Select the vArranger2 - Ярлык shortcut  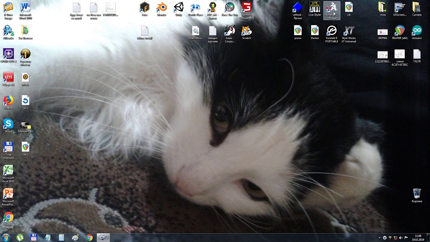pyautogui.click(x=332, y=11)
